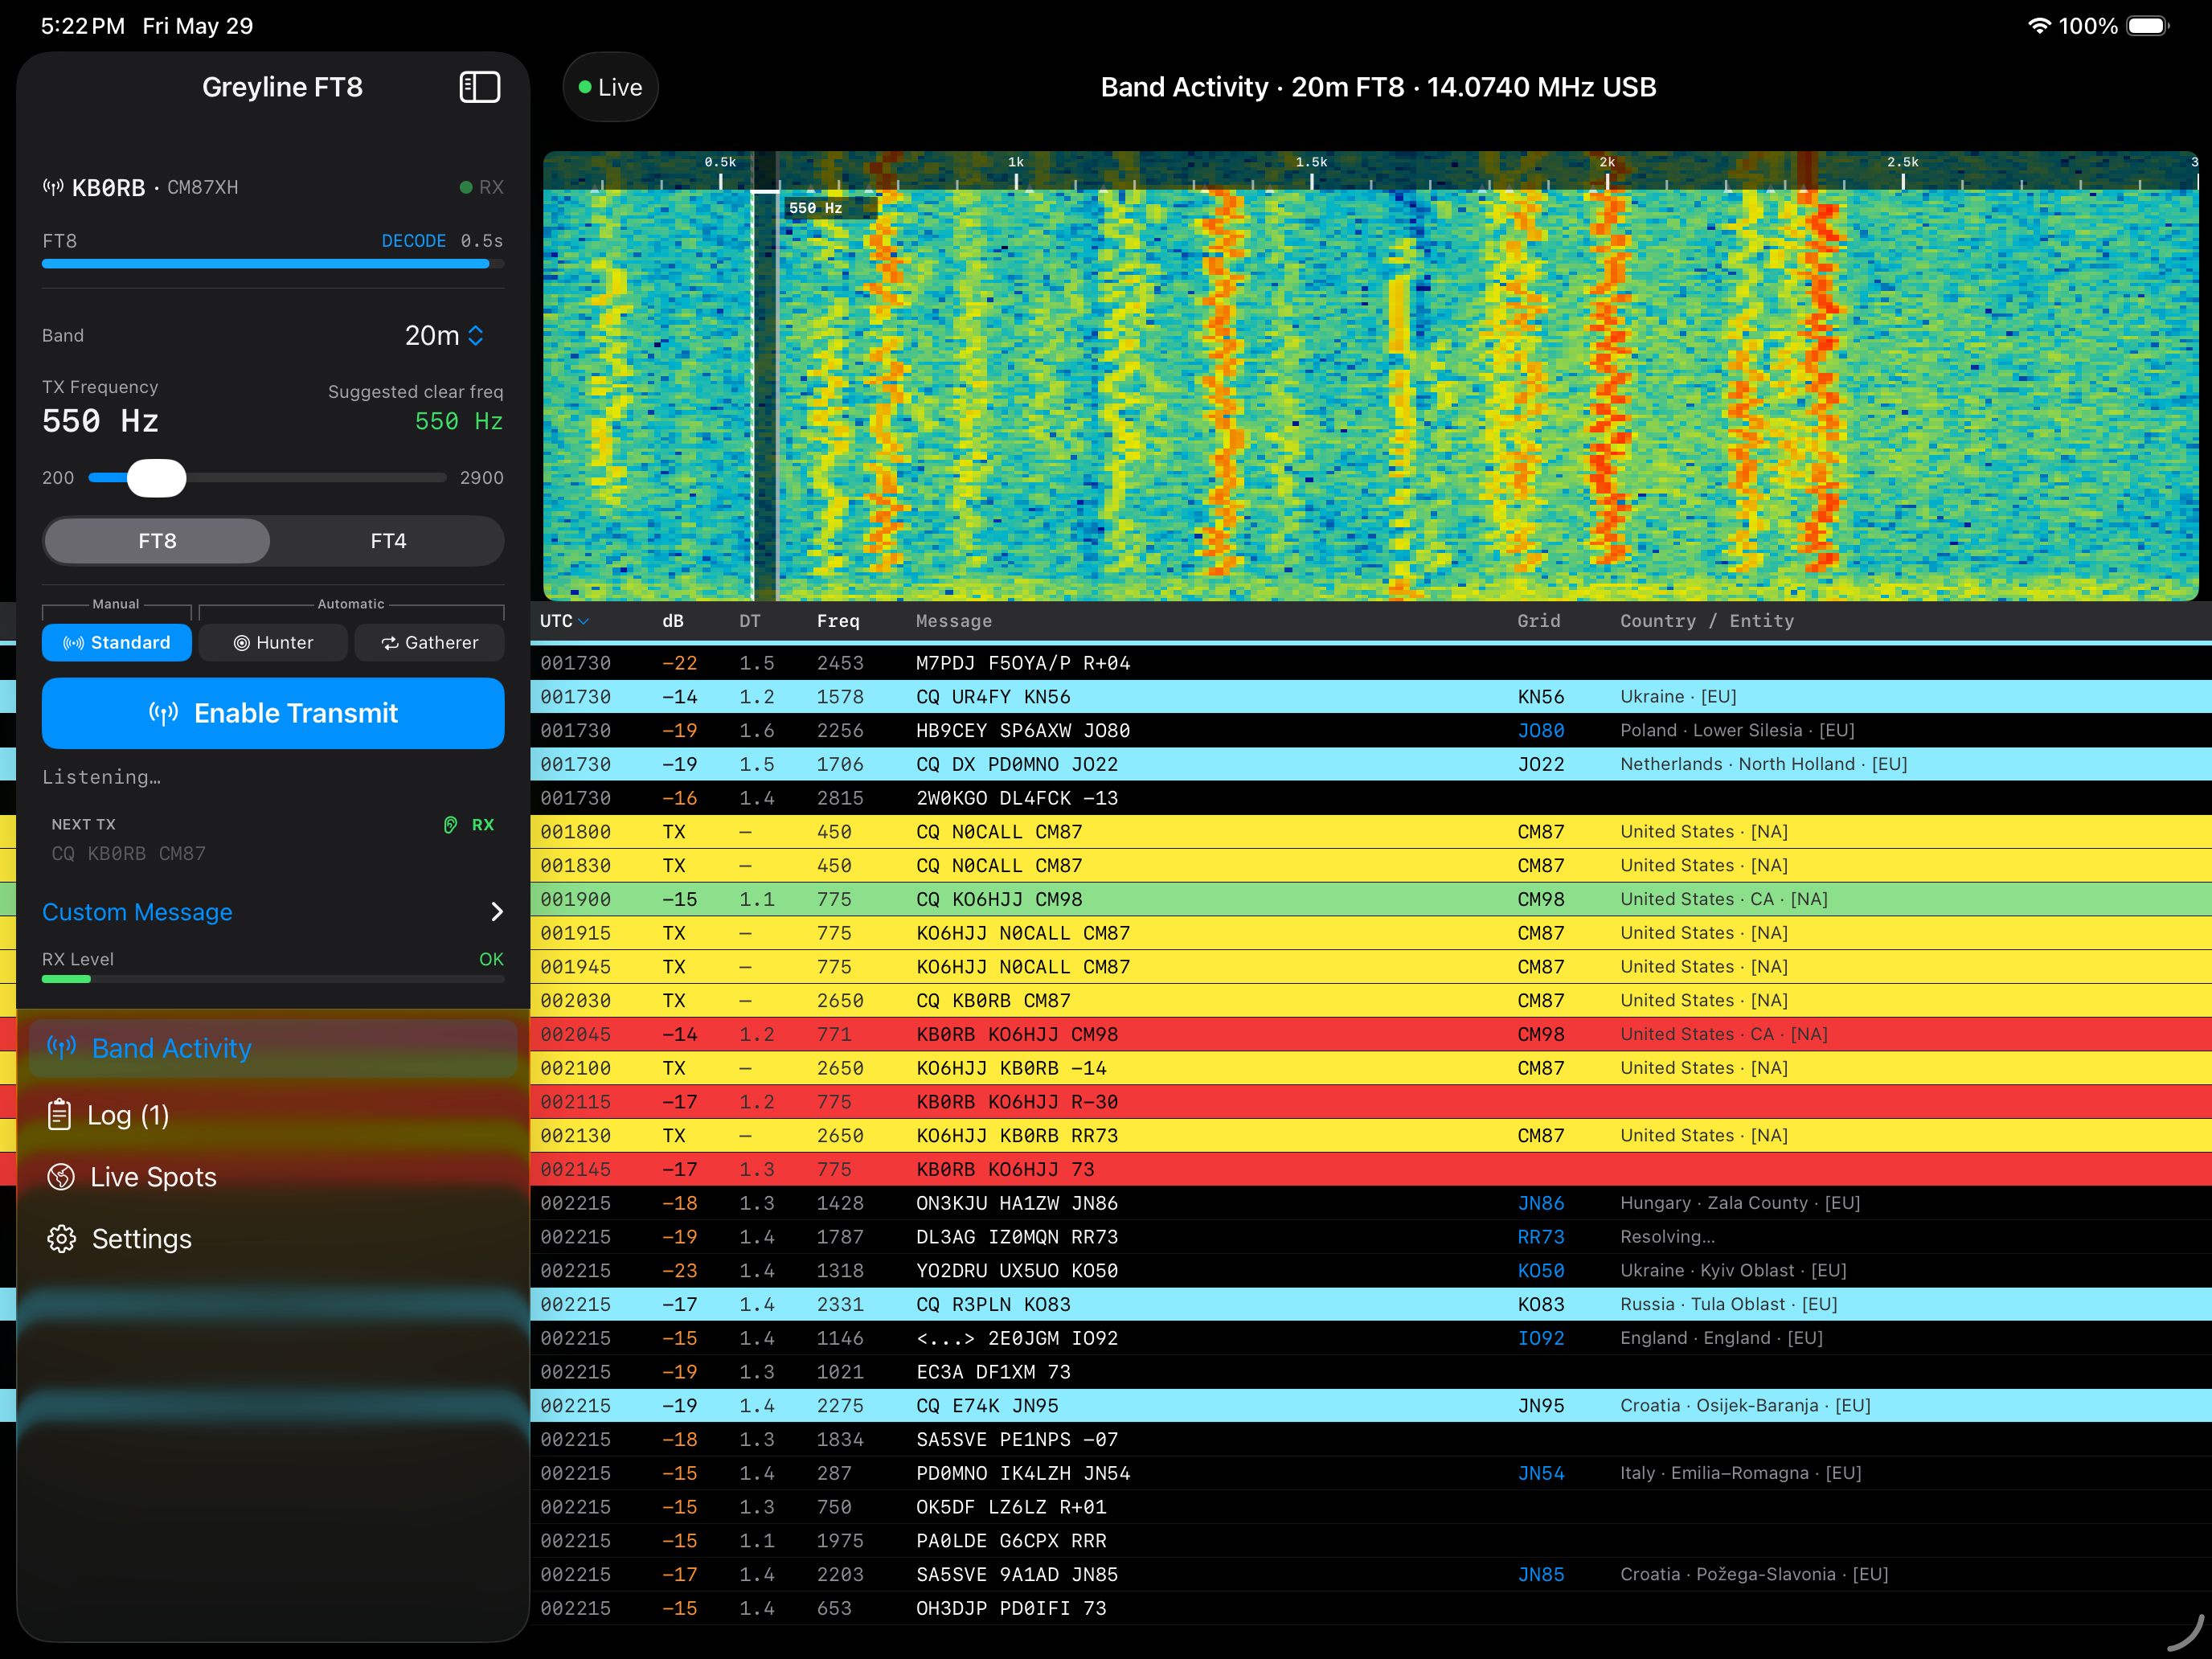Image resolution: width=2212 pixels, height=1659 pixels.
Task: Open the Band 20m selector
Action: [445, 335]
